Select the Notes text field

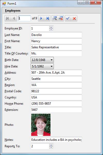[56, 140]
